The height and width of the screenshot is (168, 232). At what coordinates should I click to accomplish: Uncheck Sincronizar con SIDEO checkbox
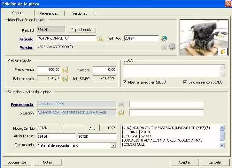(x=185, y=82)
